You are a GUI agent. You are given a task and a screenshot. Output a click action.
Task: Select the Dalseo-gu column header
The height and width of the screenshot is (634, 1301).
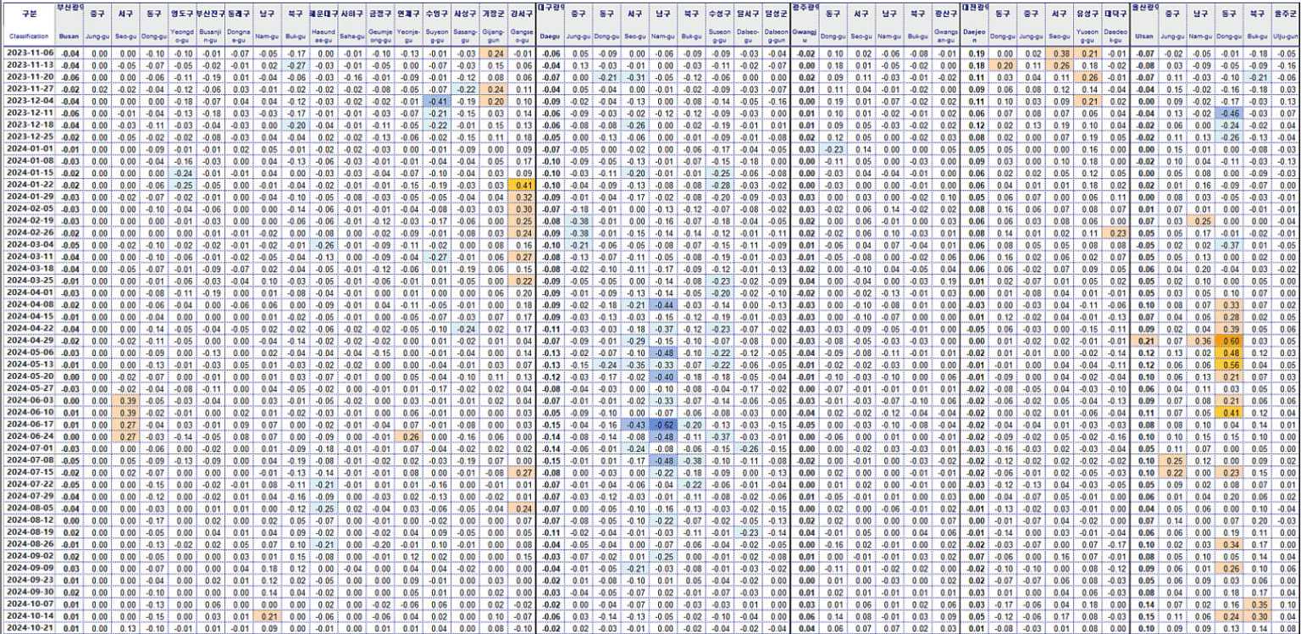[x=749, y=37]
